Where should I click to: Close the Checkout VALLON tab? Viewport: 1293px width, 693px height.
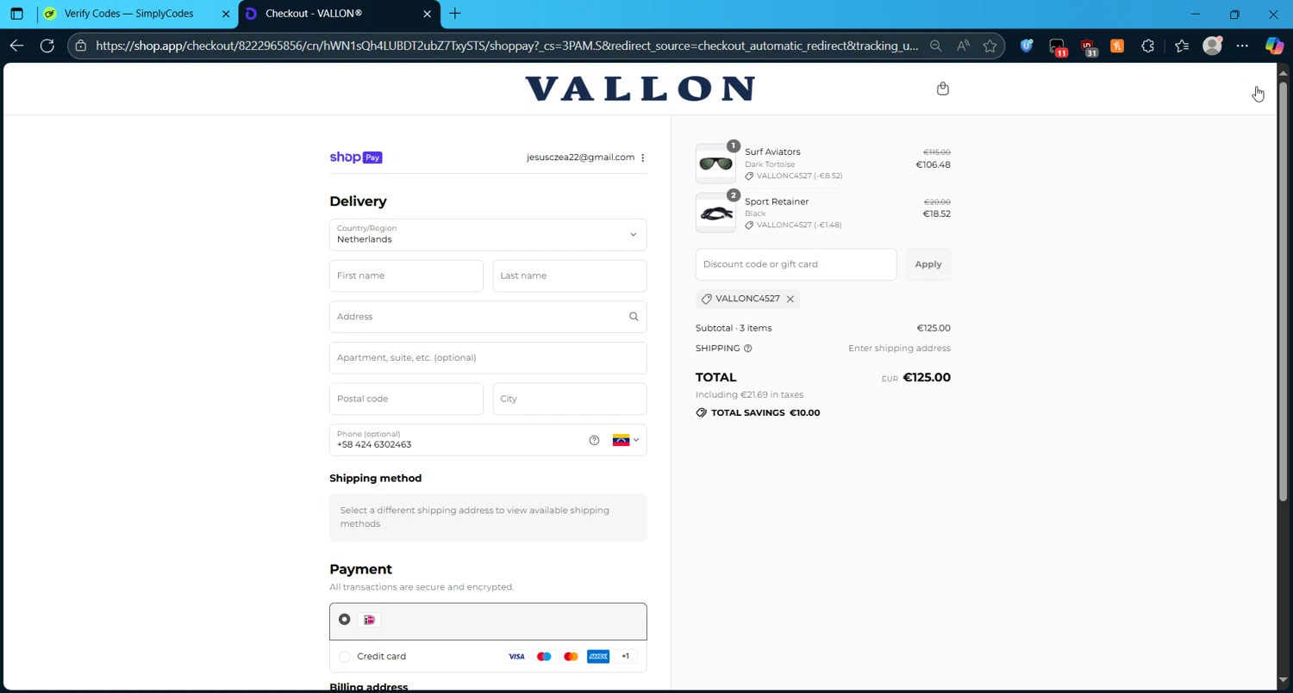[x=428, y=14]
